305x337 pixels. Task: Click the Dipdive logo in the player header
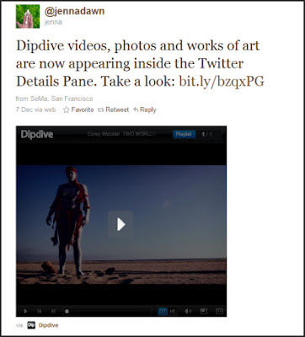[37, 134]
